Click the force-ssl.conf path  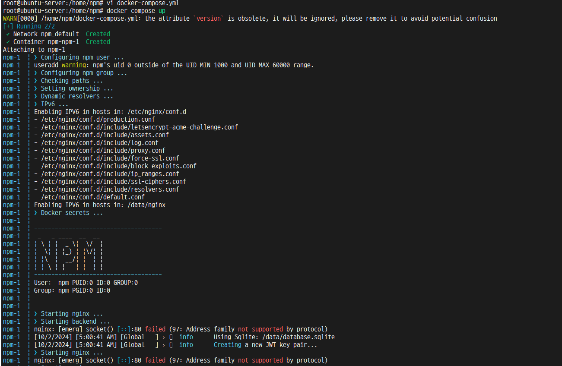click(110, 158)
